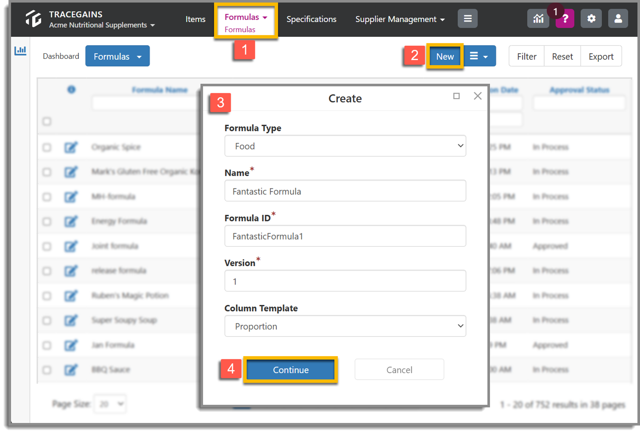Cancel the Create dialog
Screen dimensions: 640x434
click(399, 370)
